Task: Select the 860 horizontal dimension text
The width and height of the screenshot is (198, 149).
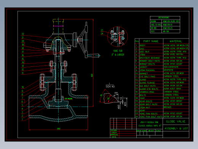Action: (x=59, y=129)
